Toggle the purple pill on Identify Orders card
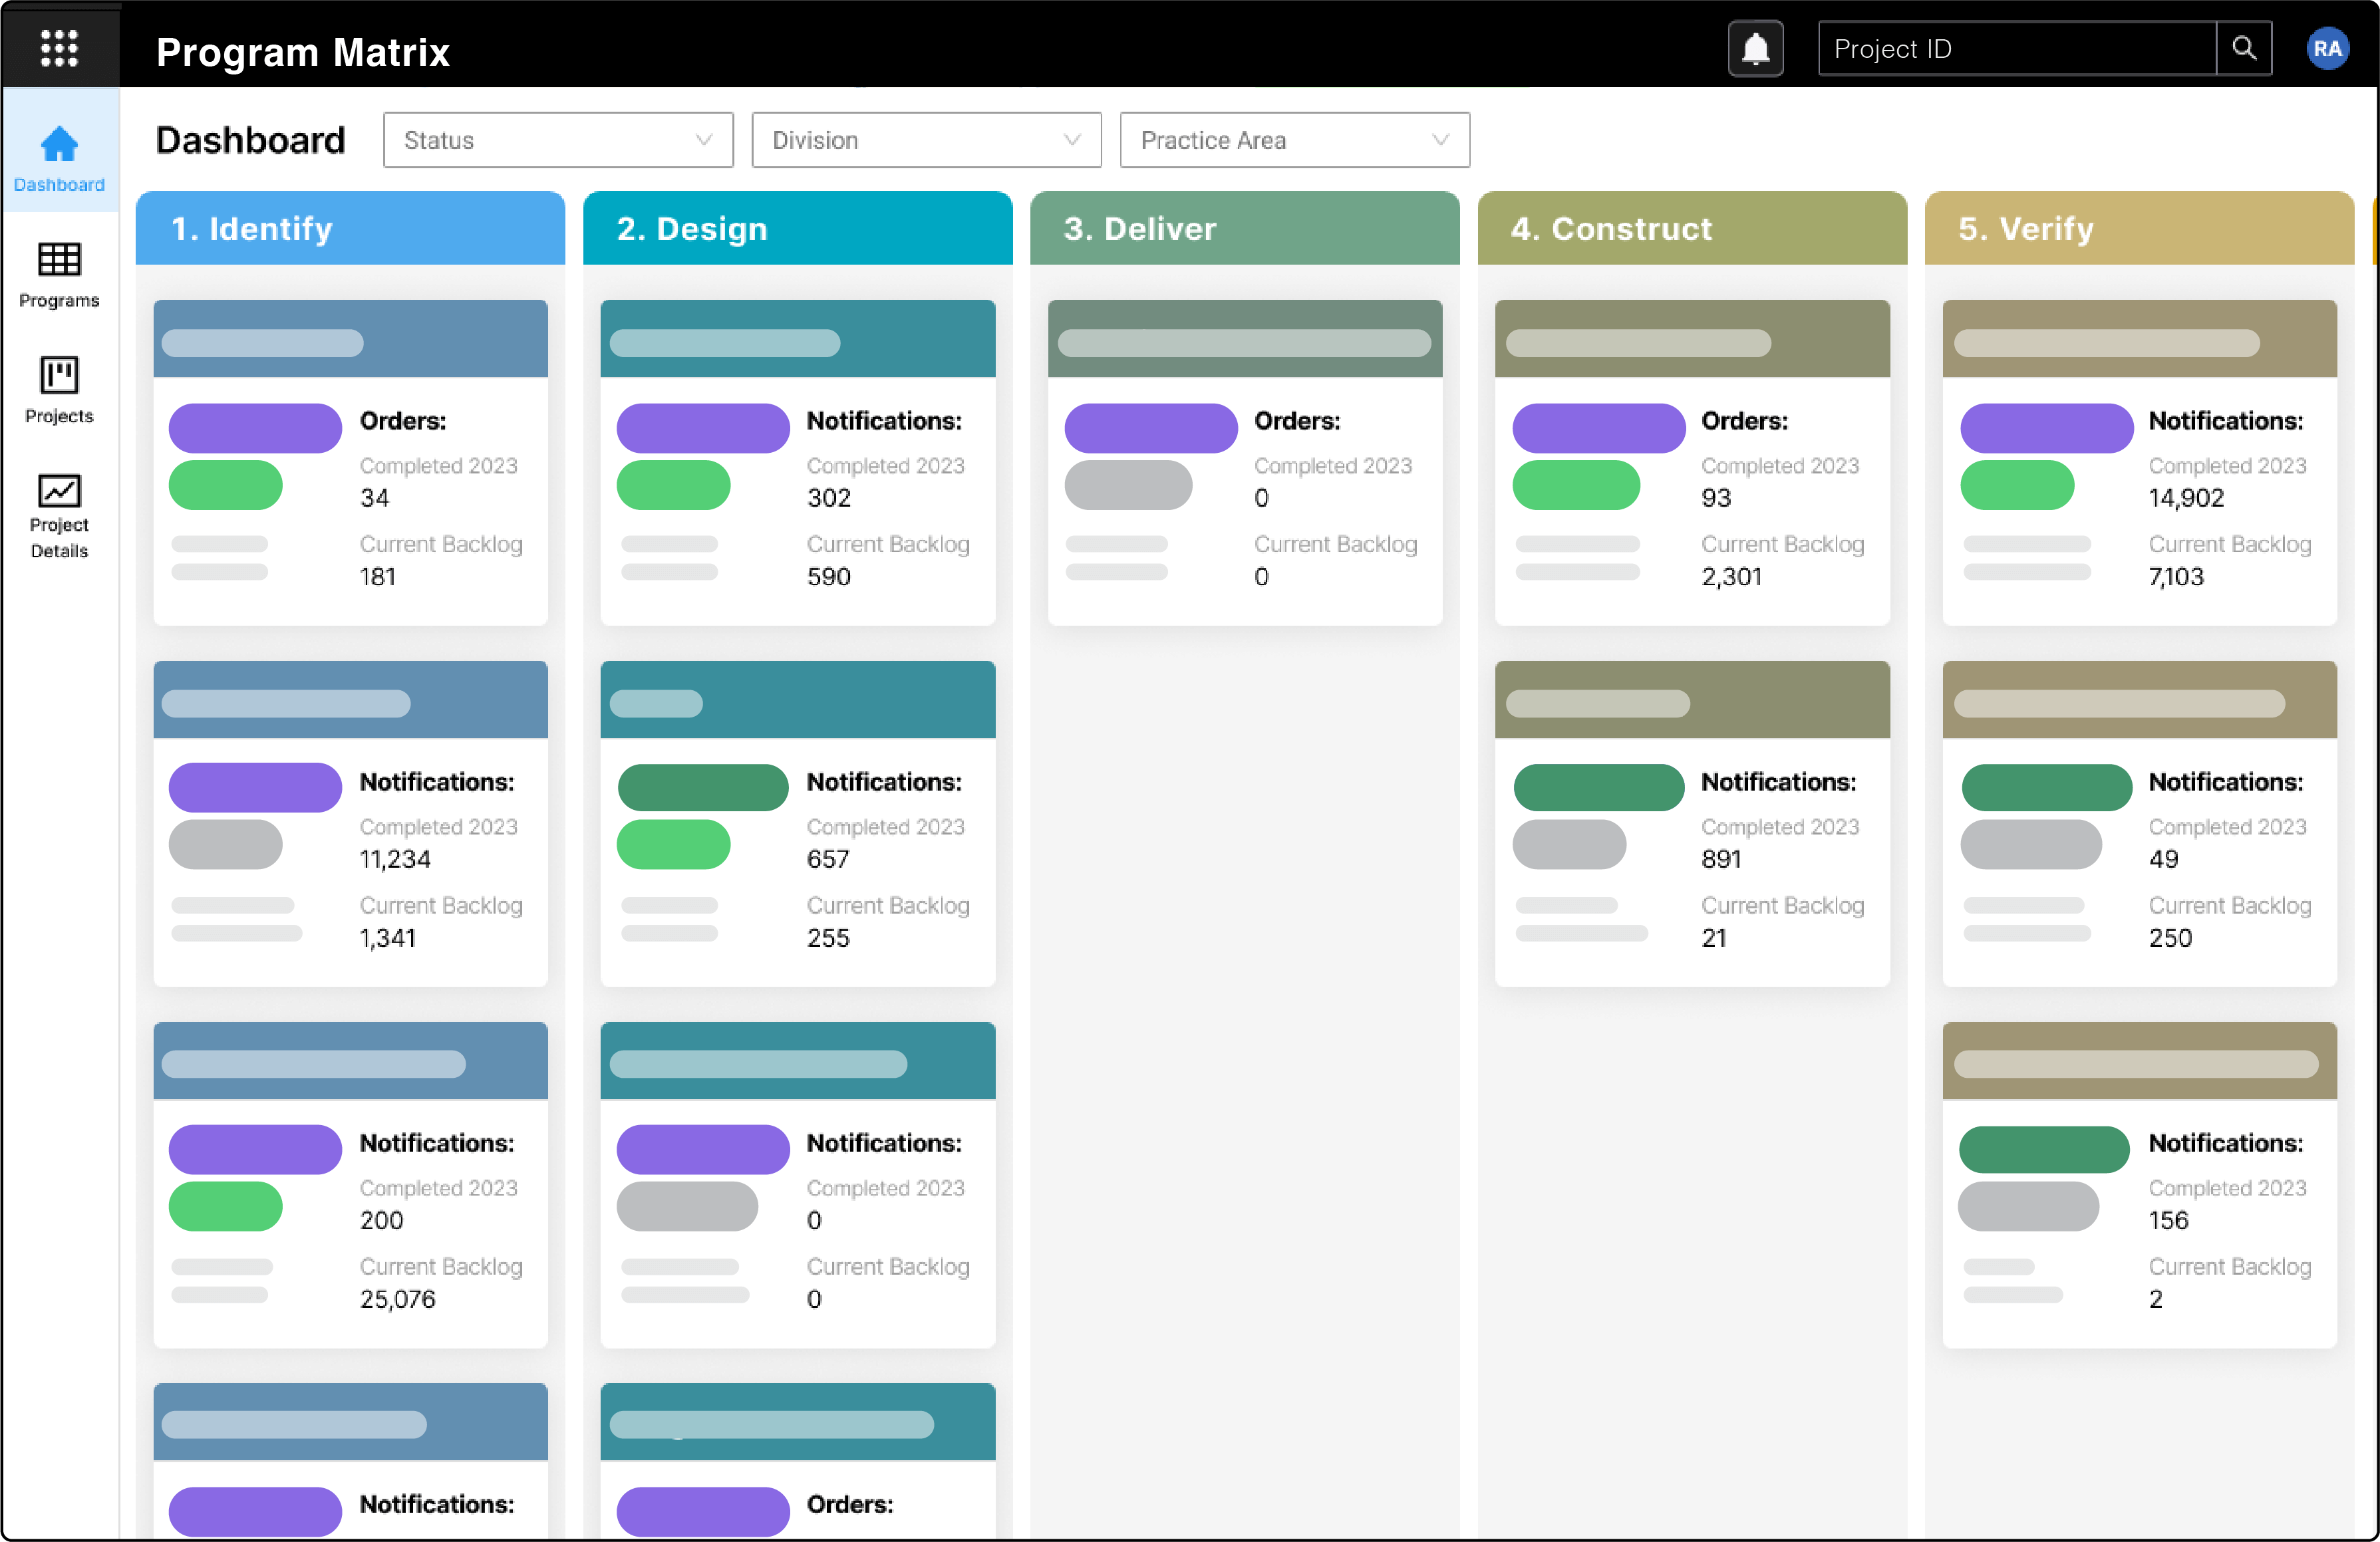The width and height of the screenshot is (2380, 1542). point(255,428)
